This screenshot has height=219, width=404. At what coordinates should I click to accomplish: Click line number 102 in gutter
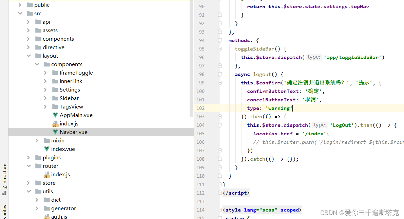[x=200, y=108]
